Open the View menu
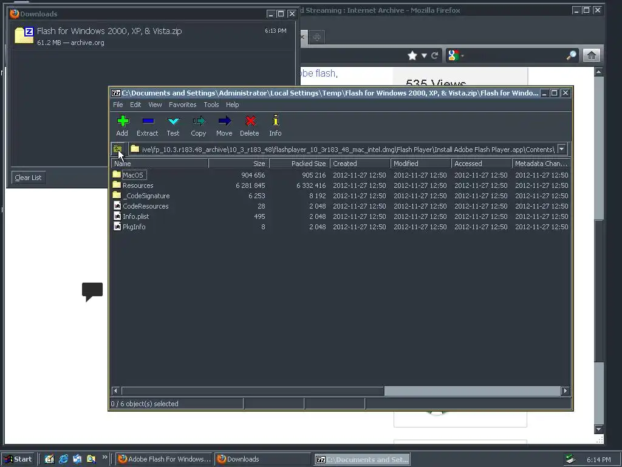The height and width of the screenshot is (467, 622). pyautogui.click(x=155, y=105)
